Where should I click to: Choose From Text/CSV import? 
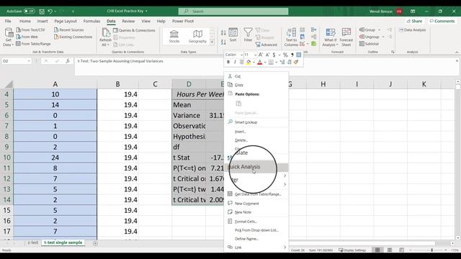point(30,30)
